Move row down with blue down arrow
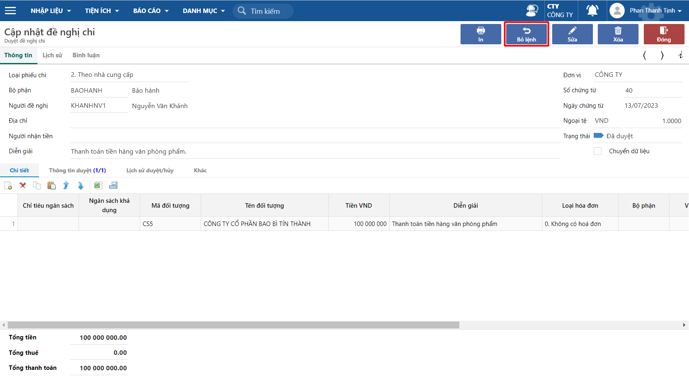 tap(81, 186)
